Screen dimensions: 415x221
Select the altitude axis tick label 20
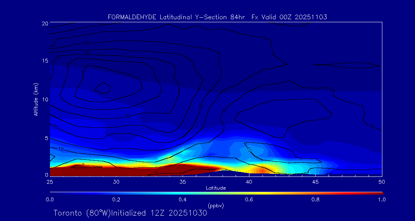click(45, 23)
